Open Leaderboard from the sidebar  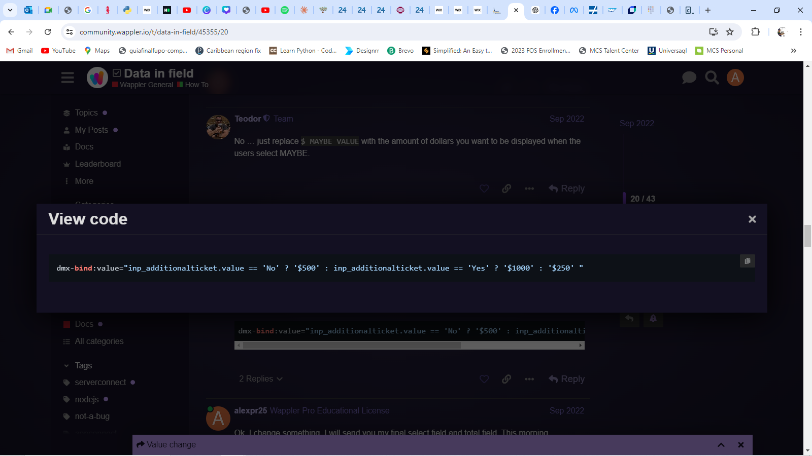pyautogui.click(x=97, y=164)
